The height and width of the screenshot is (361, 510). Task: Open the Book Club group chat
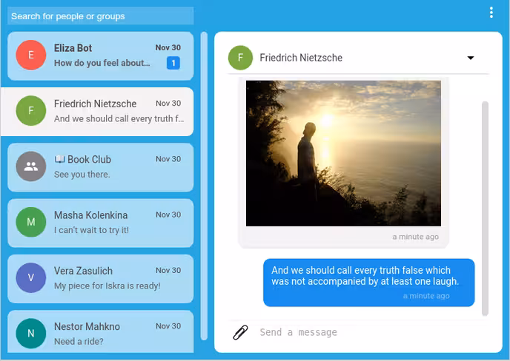coord(101,167)
